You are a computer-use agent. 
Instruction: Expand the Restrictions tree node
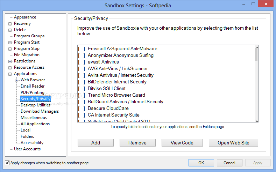(10, 61)
